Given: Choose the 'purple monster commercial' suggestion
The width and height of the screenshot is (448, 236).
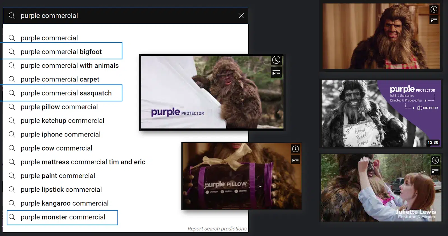Looking at the screenshot, I should click(x=62, y=218).
